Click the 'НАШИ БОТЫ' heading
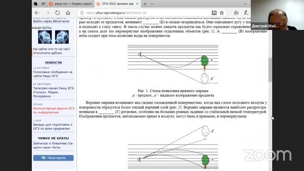The image size is (304, 171). pyautogui.click(x=42, y=28)
